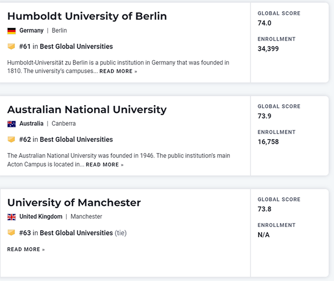Expand Australian National University READ MORE
The width and height of the screenshot is (334, 281).
click(105, 165)
